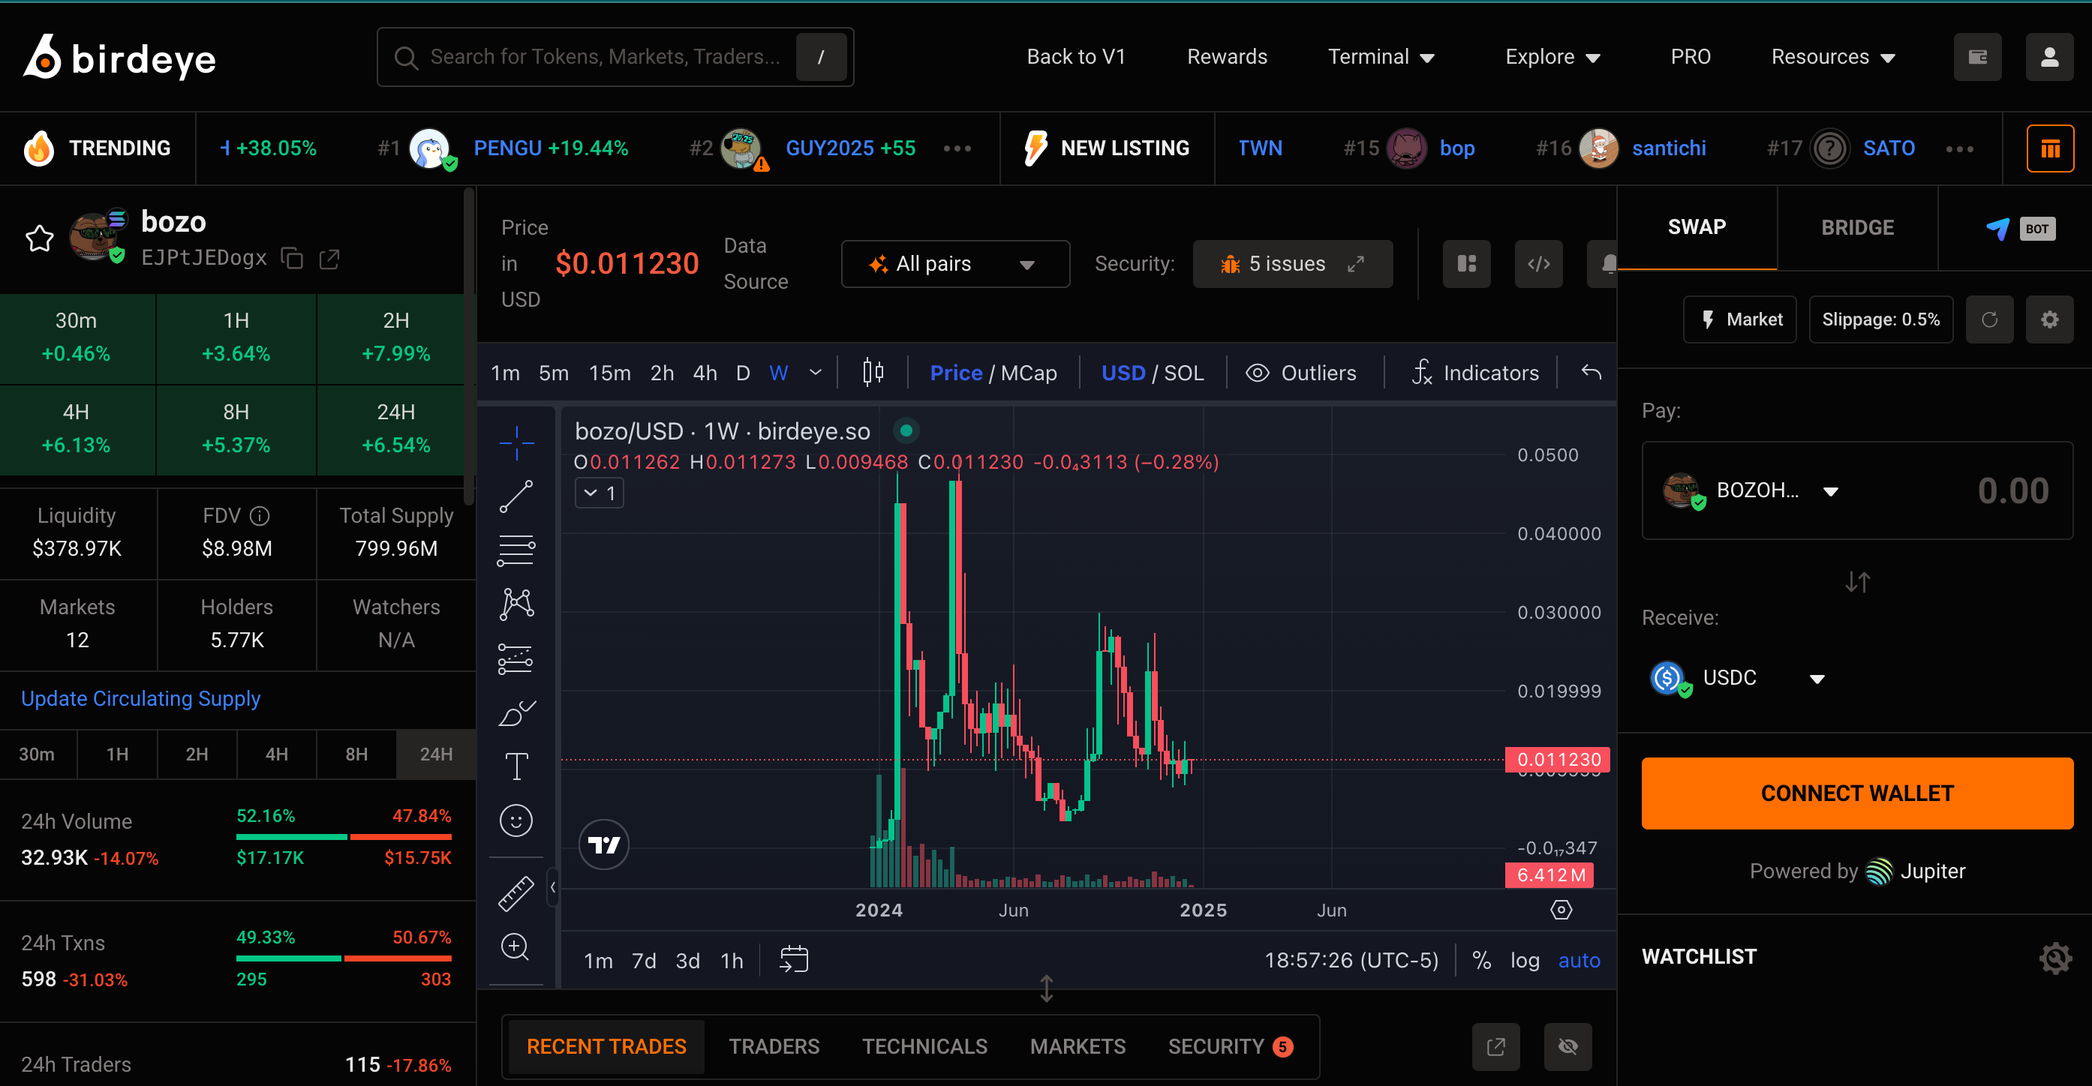The height and width of the screenshot is (1086, 2092).
Task: Open the TRADERS tab
Action: tap(773, 1046)
